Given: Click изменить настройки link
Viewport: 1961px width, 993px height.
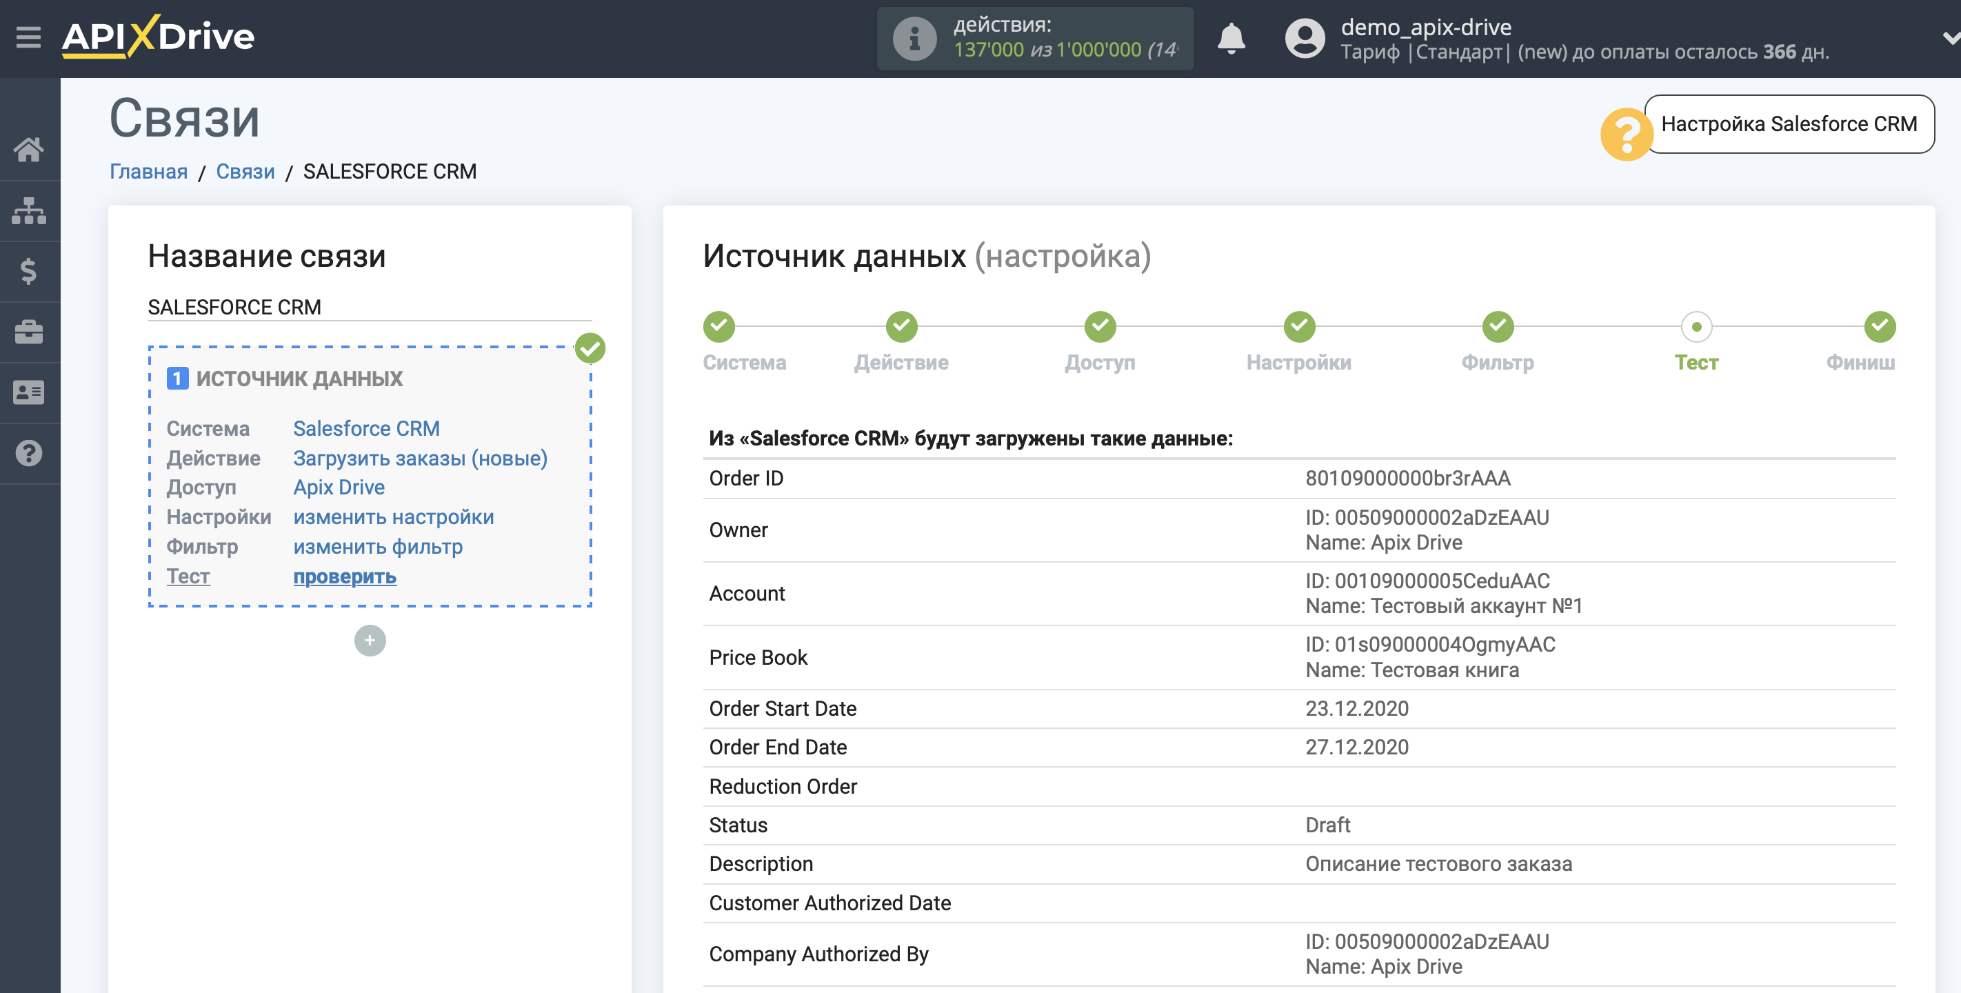Looking at the screenshot, I should tap(394, 517).
